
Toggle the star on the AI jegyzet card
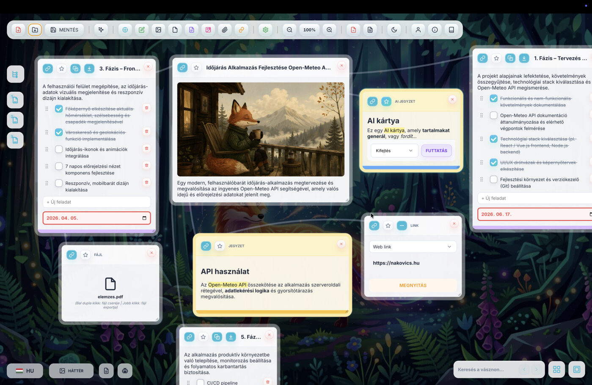click(x=386, y=102)
